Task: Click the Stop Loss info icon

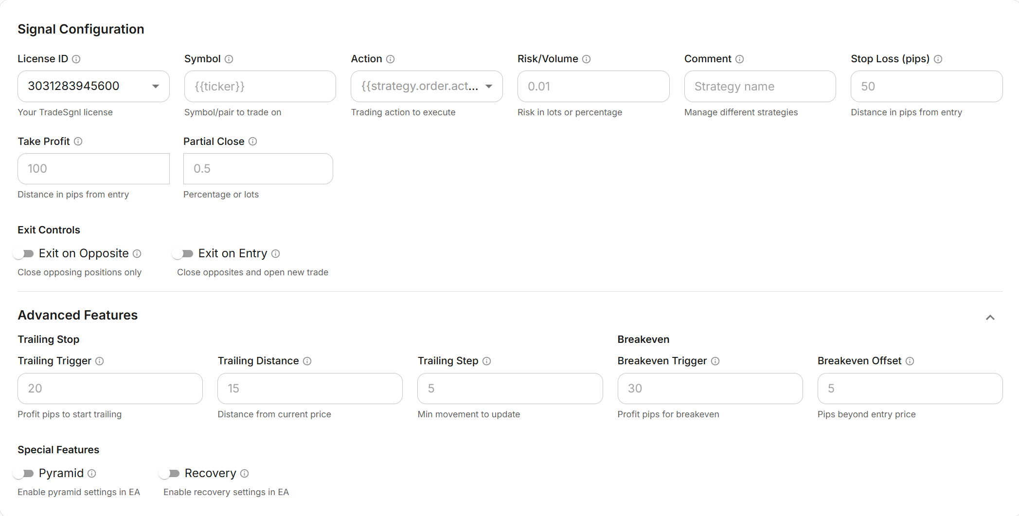Action: point(939,59)
